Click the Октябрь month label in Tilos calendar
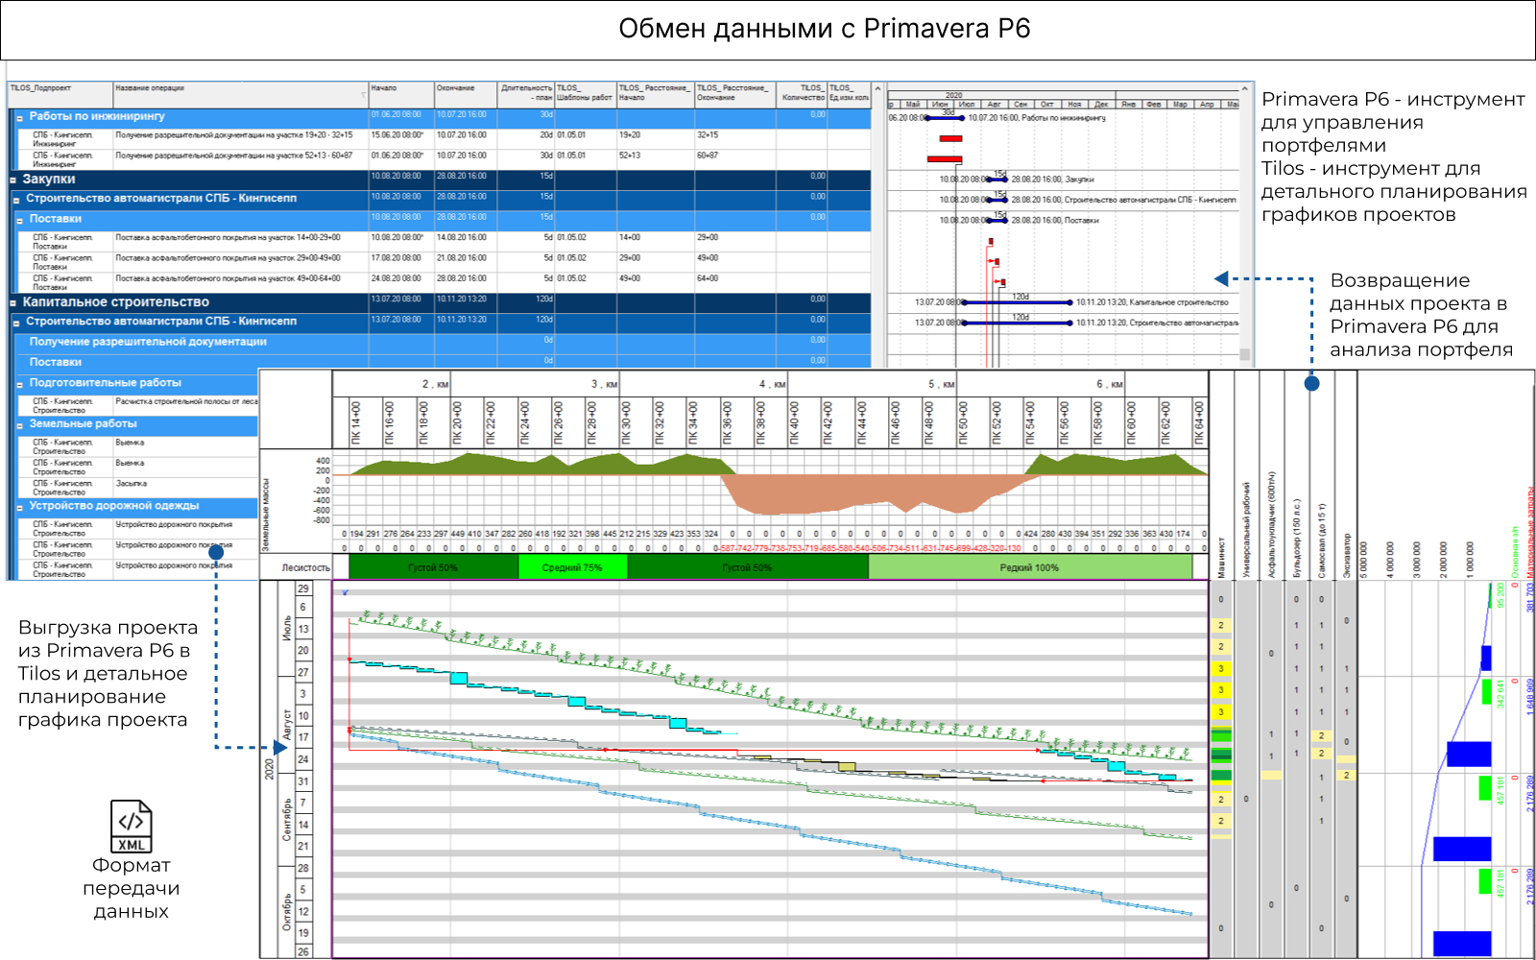The width and height of the screenshot is (1536, 960). click(x=287, y=912)
